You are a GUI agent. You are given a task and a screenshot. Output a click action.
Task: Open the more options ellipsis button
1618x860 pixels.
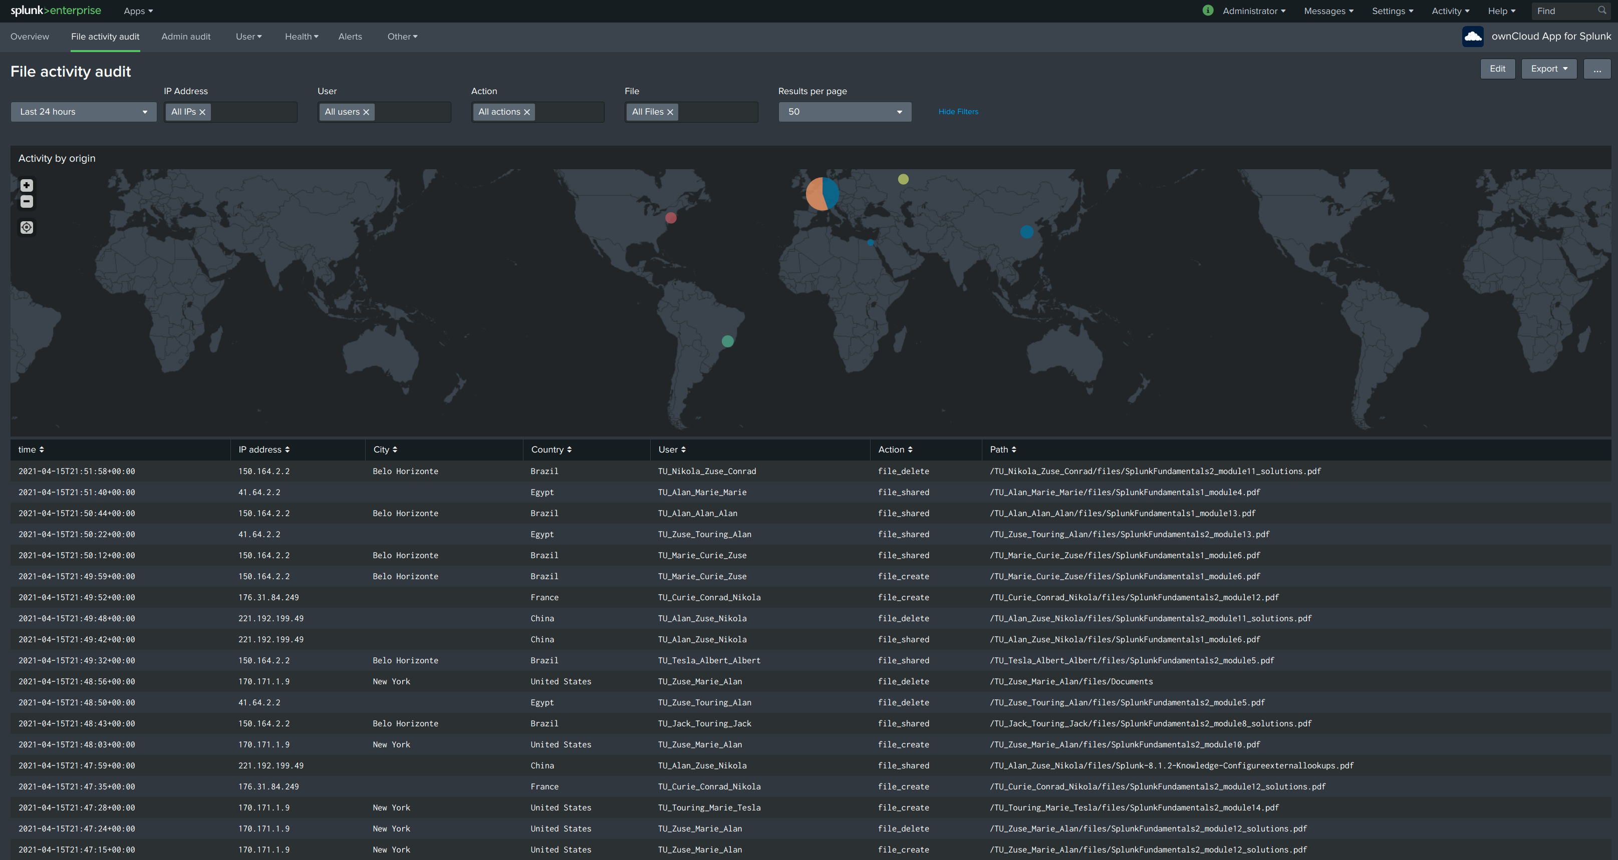point(1596,69)
